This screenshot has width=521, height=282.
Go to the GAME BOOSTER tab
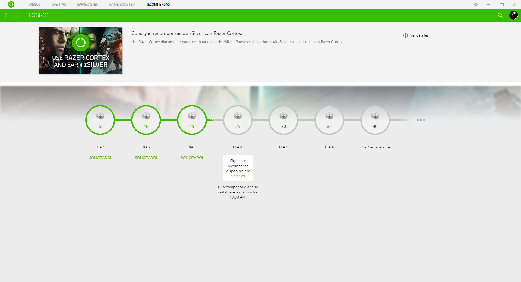(122, 4)
